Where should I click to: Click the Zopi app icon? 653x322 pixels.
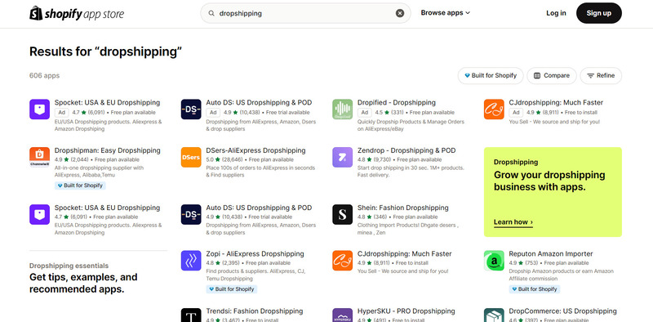[x=191, y=260]
